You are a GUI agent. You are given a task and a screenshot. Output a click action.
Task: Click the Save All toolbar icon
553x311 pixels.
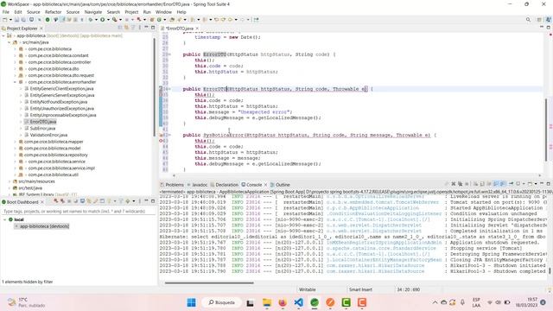coord(23,20)
